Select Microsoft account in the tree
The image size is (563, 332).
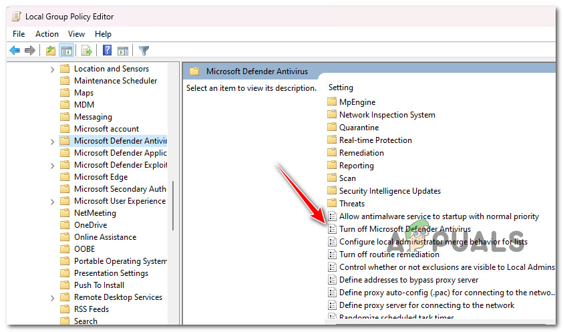pos(106,129)
